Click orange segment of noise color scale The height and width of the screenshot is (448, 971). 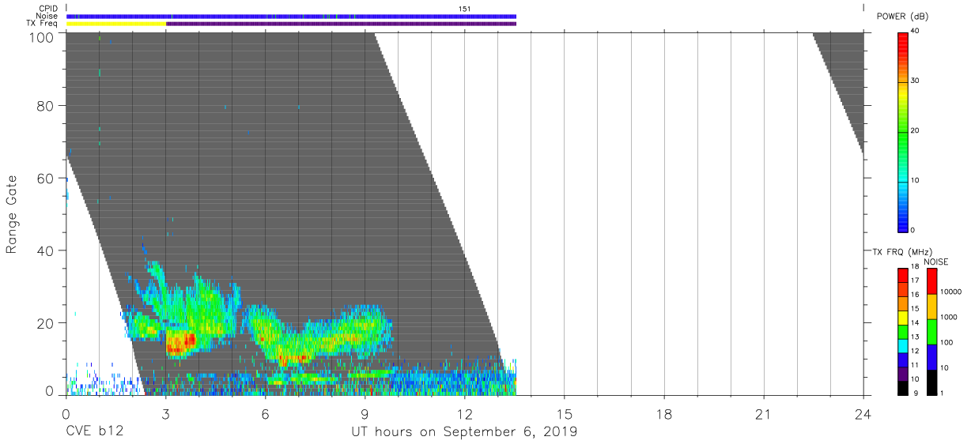coord(931,307)
